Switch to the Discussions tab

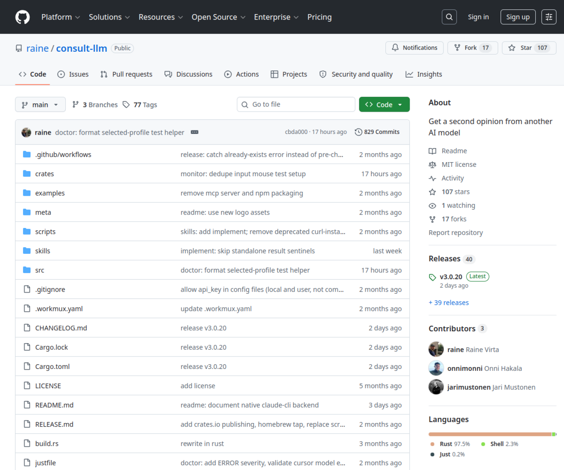pyautogui.click(x=188, y=74)
